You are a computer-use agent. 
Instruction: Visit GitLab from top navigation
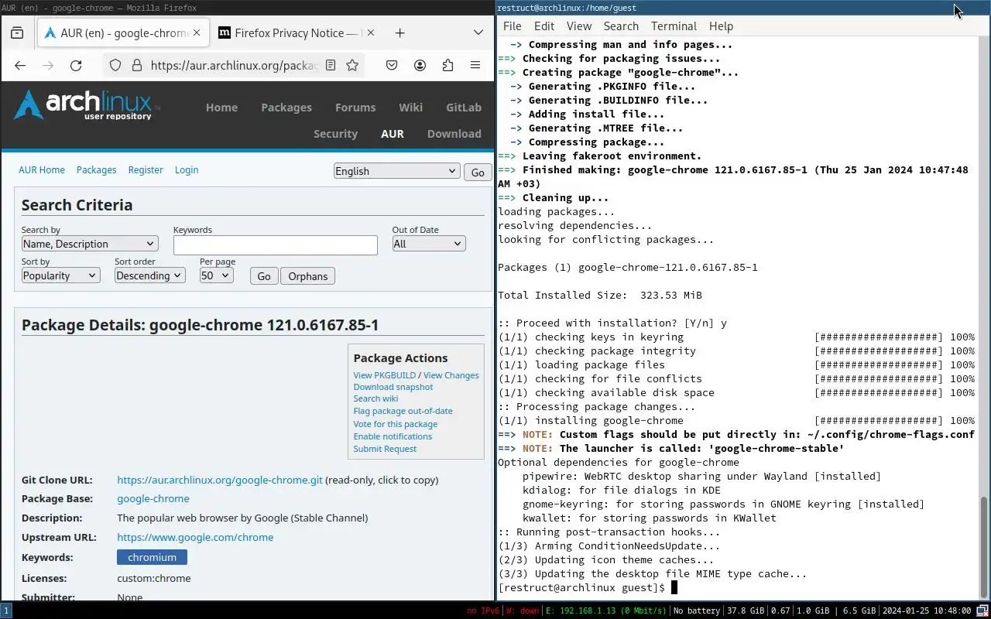coord(464,108)
